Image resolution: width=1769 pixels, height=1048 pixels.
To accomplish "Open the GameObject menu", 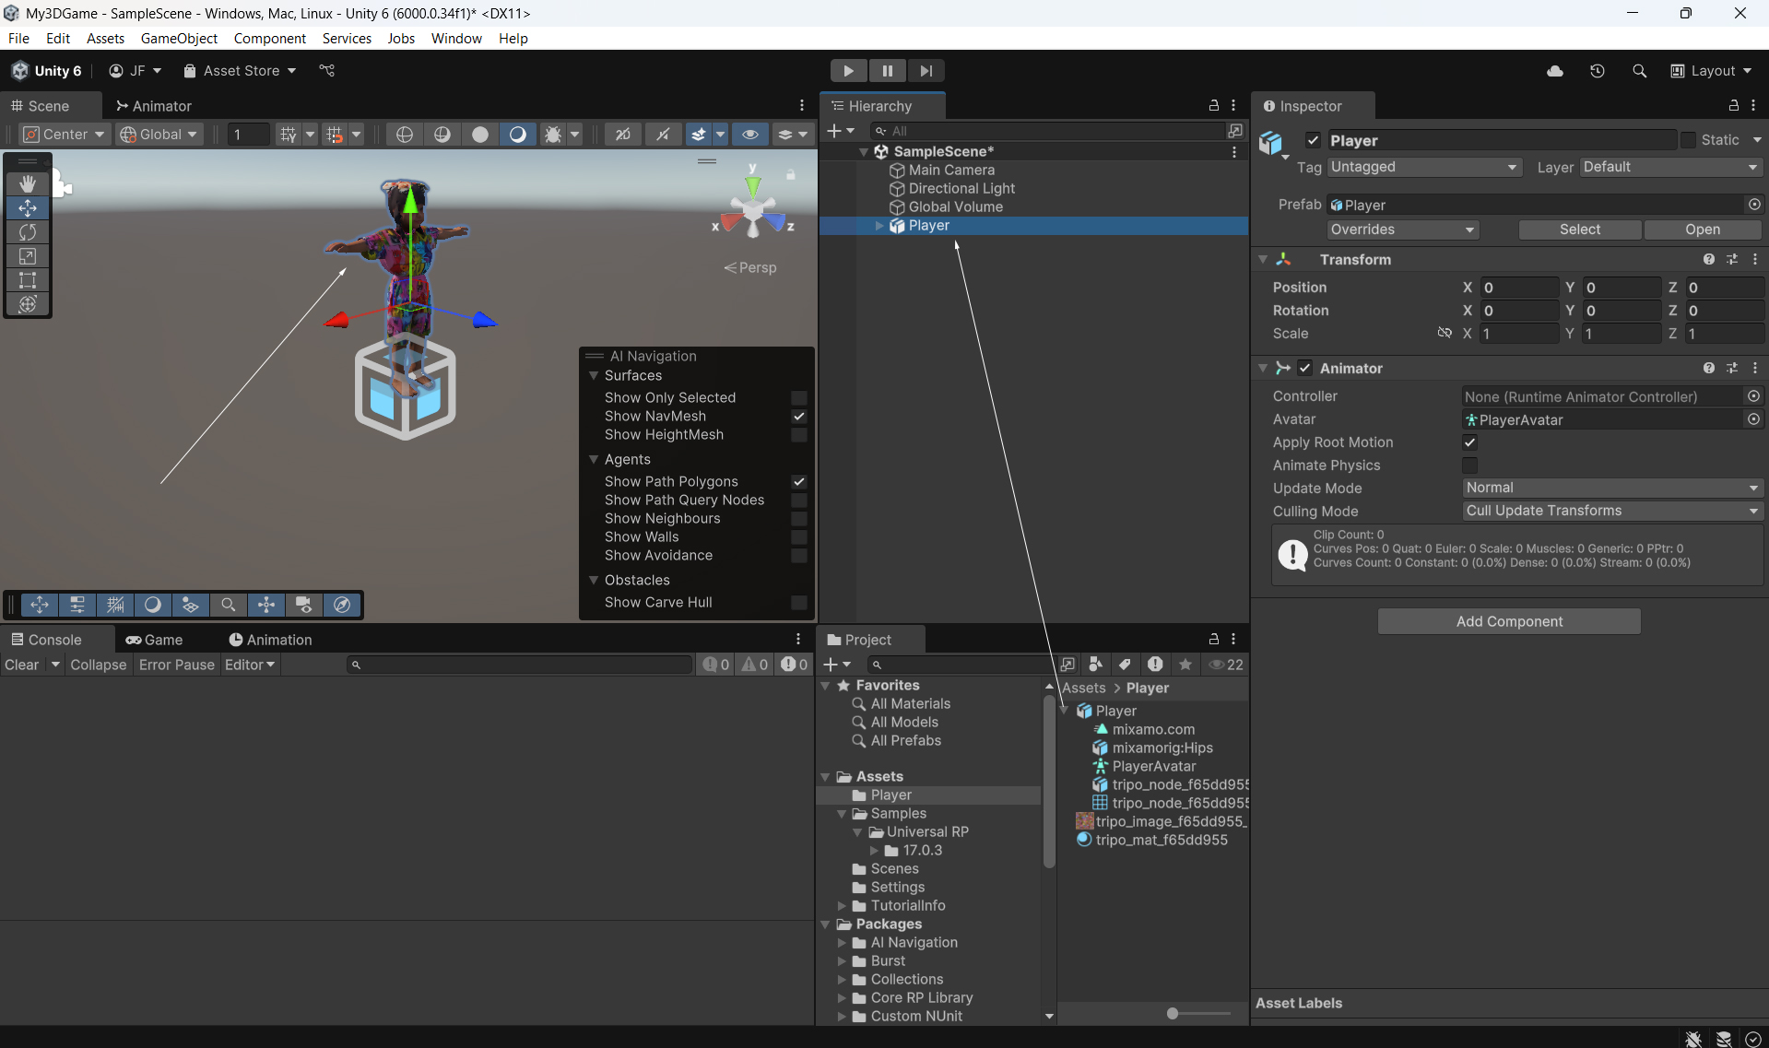I will click(x=179, y=38).
